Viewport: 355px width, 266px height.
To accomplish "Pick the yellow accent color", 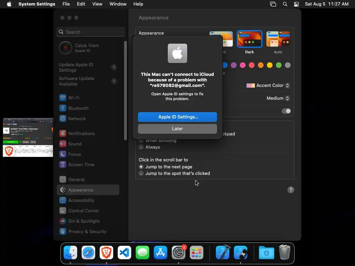I will click(270, 65).
